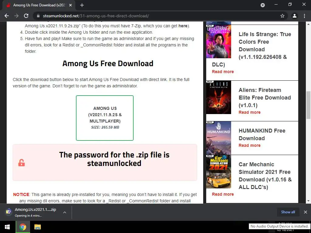This screenshot has width=311, height=233.
Task: Click Read more under HUMANKIND
Action: 250,145
